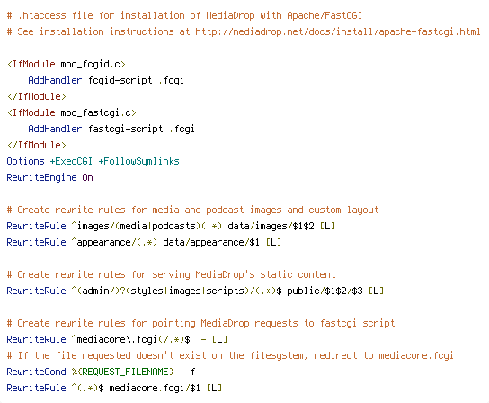Screen dimensions: 489x403
Task: Click the IfModule mod_fastcgi.c opening tag
Action: click(72, 112)
